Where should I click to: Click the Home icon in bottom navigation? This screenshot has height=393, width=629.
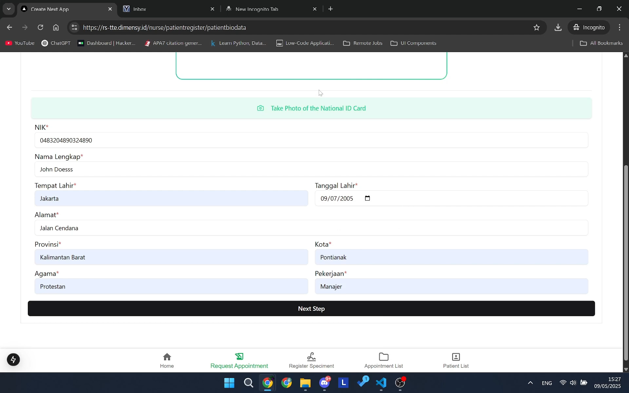166,357
